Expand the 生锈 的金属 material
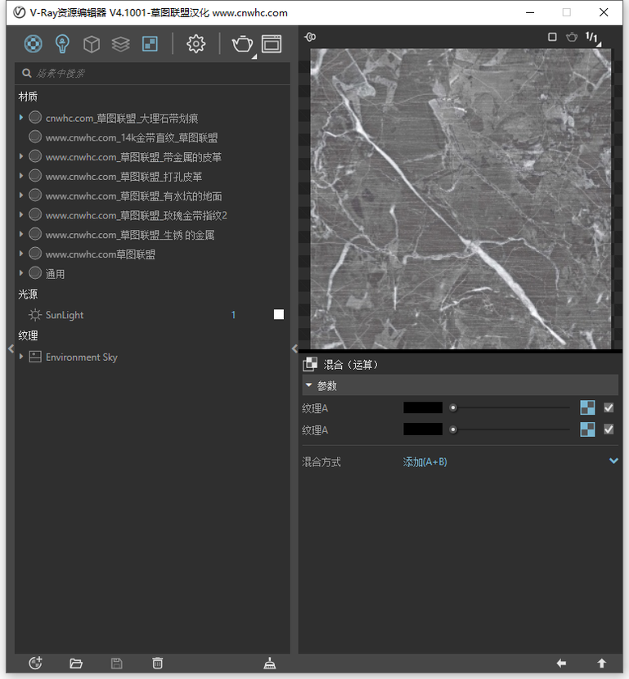This screenshot has width=629, height=679. pos(20,234)
